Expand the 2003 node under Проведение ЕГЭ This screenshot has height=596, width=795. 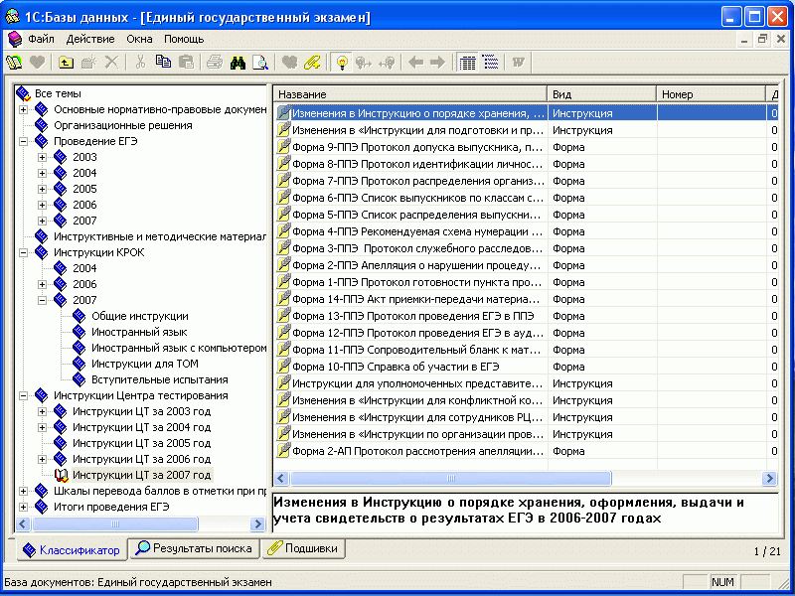pyautogui.click(x=42, y=157)
